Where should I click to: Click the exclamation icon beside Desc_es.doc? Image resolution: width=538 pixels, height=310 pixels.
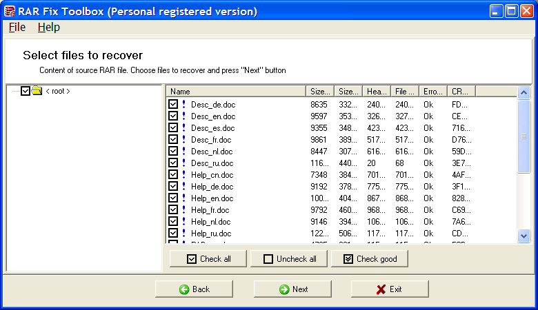(184, 127)
